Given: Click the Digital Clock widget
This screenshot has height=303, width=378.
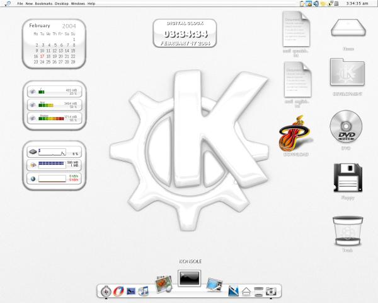Looking at the screenshot, I should tap(185, 33).
